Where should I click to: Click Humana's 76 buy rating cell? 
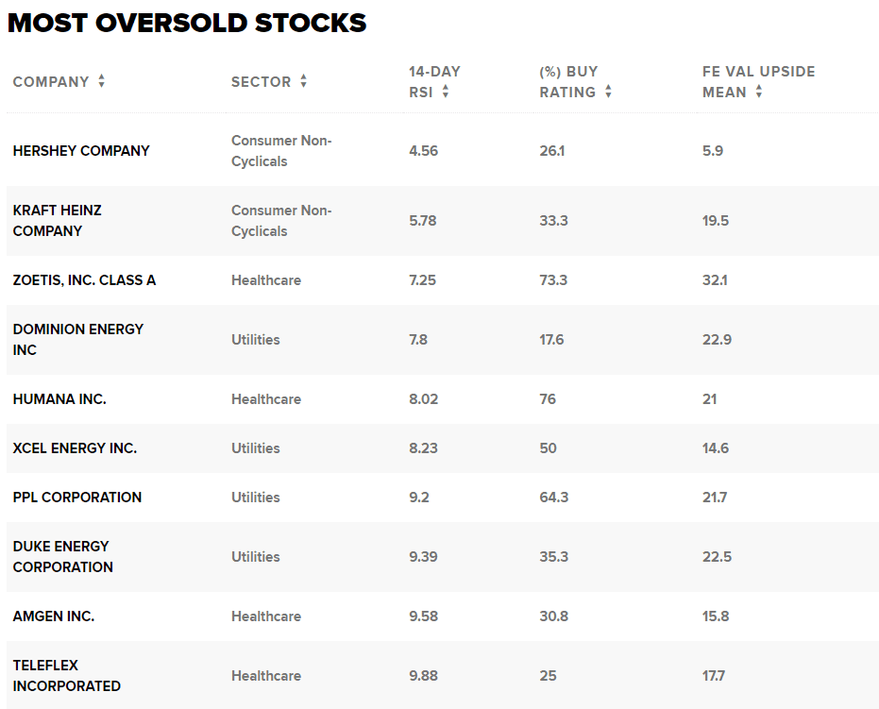pos(548,399)
